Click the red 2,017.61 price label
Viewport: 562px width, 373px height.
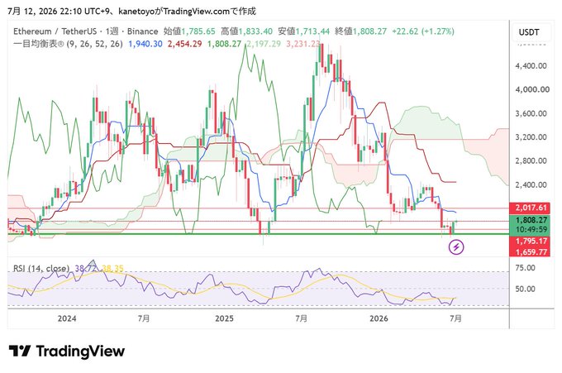click(530, 208)
